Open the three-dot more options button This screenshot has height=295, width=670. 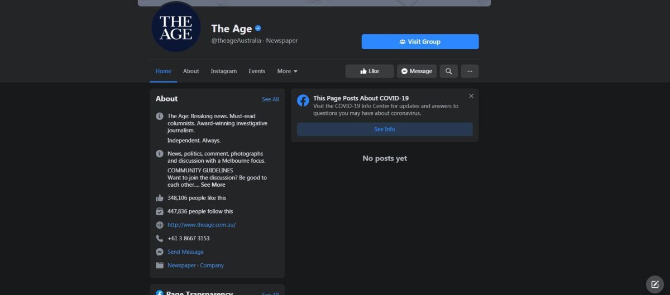pos(470,71)
